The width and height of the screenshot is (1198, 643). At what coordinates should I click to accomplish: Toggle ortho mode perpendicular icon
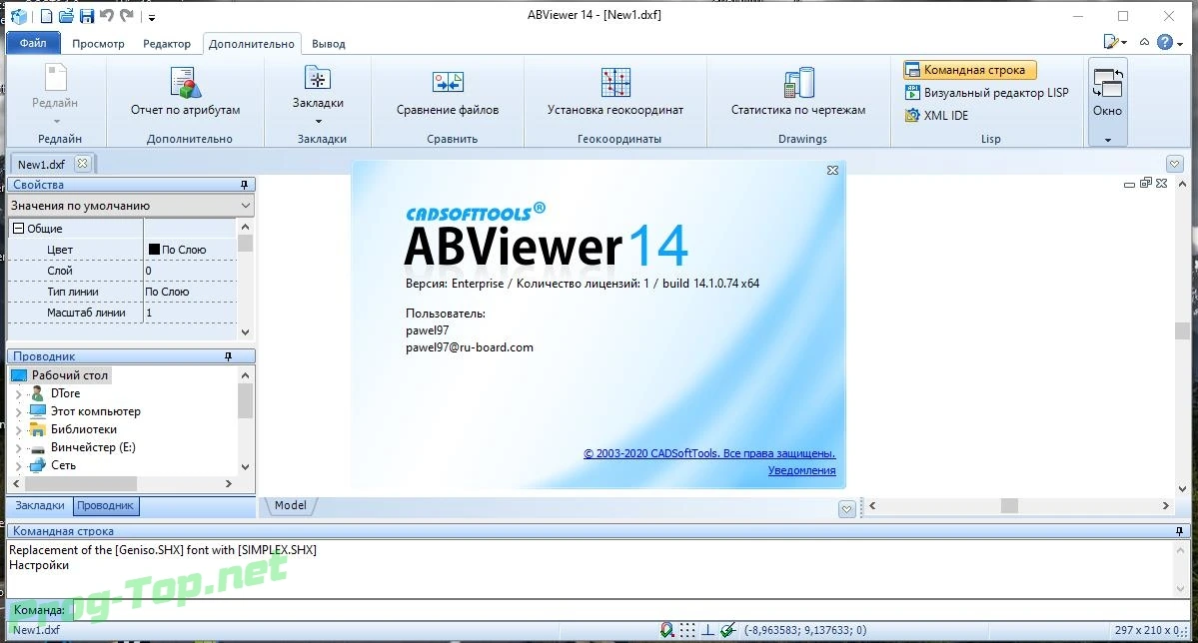tap(708, 630)
